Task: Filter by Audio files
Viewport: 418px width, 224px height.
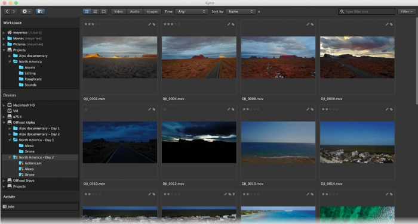Action: (x=134, y=11)
